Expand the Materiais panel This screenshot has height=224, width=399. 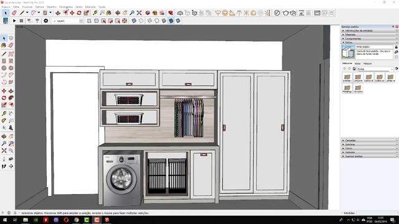pyautogui.click(x=370, y=35)
